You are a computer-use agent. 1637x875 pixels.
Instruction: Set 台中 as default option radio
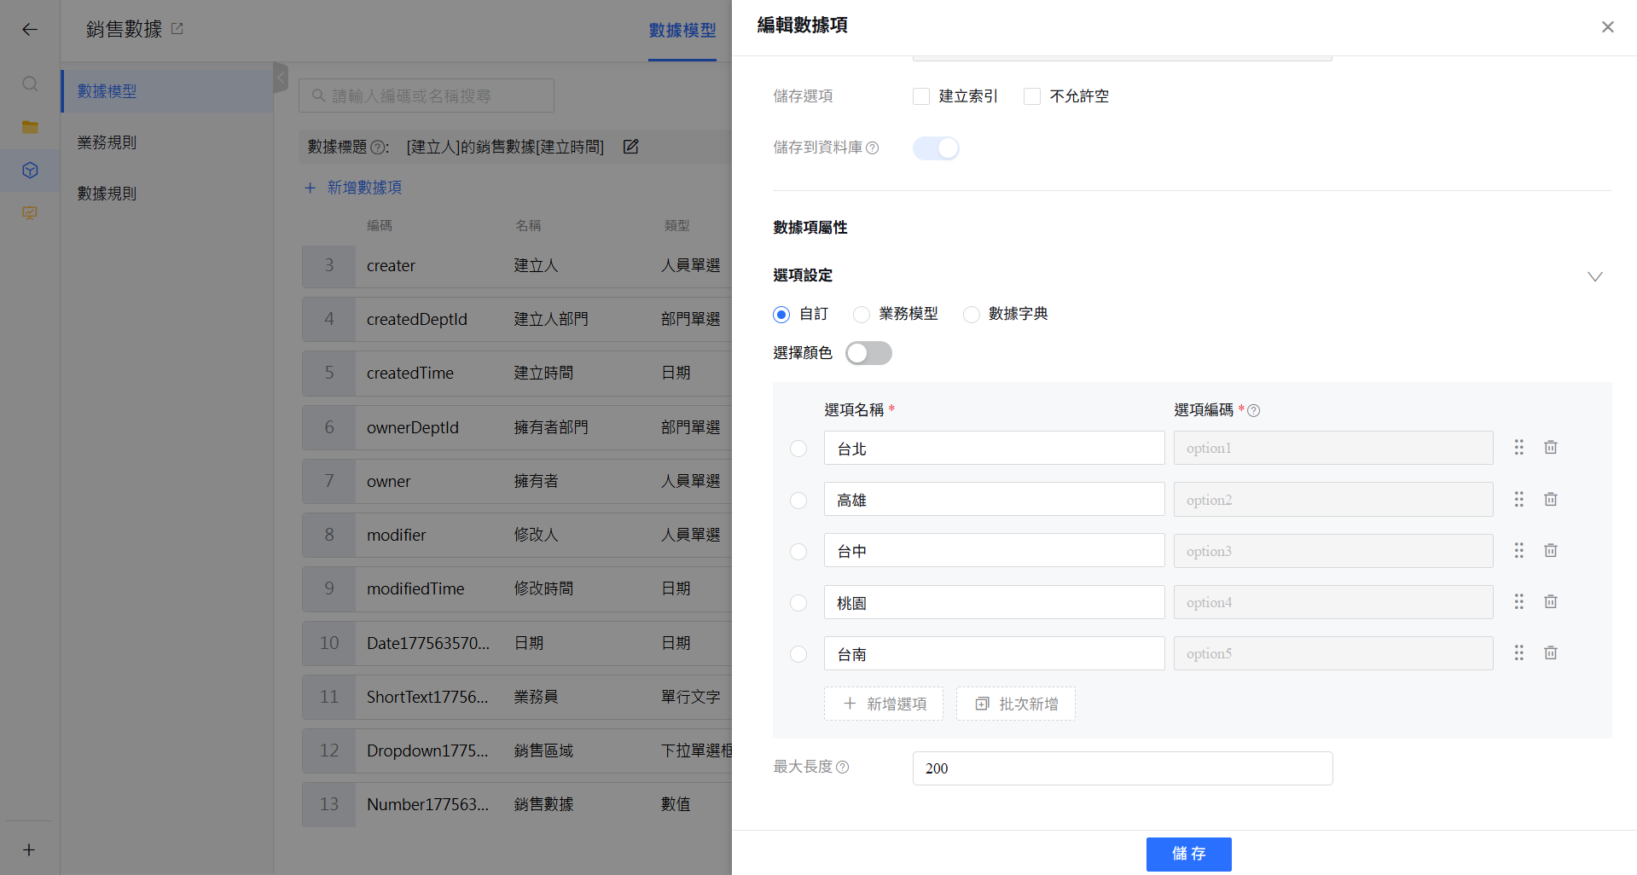(798, 552)
